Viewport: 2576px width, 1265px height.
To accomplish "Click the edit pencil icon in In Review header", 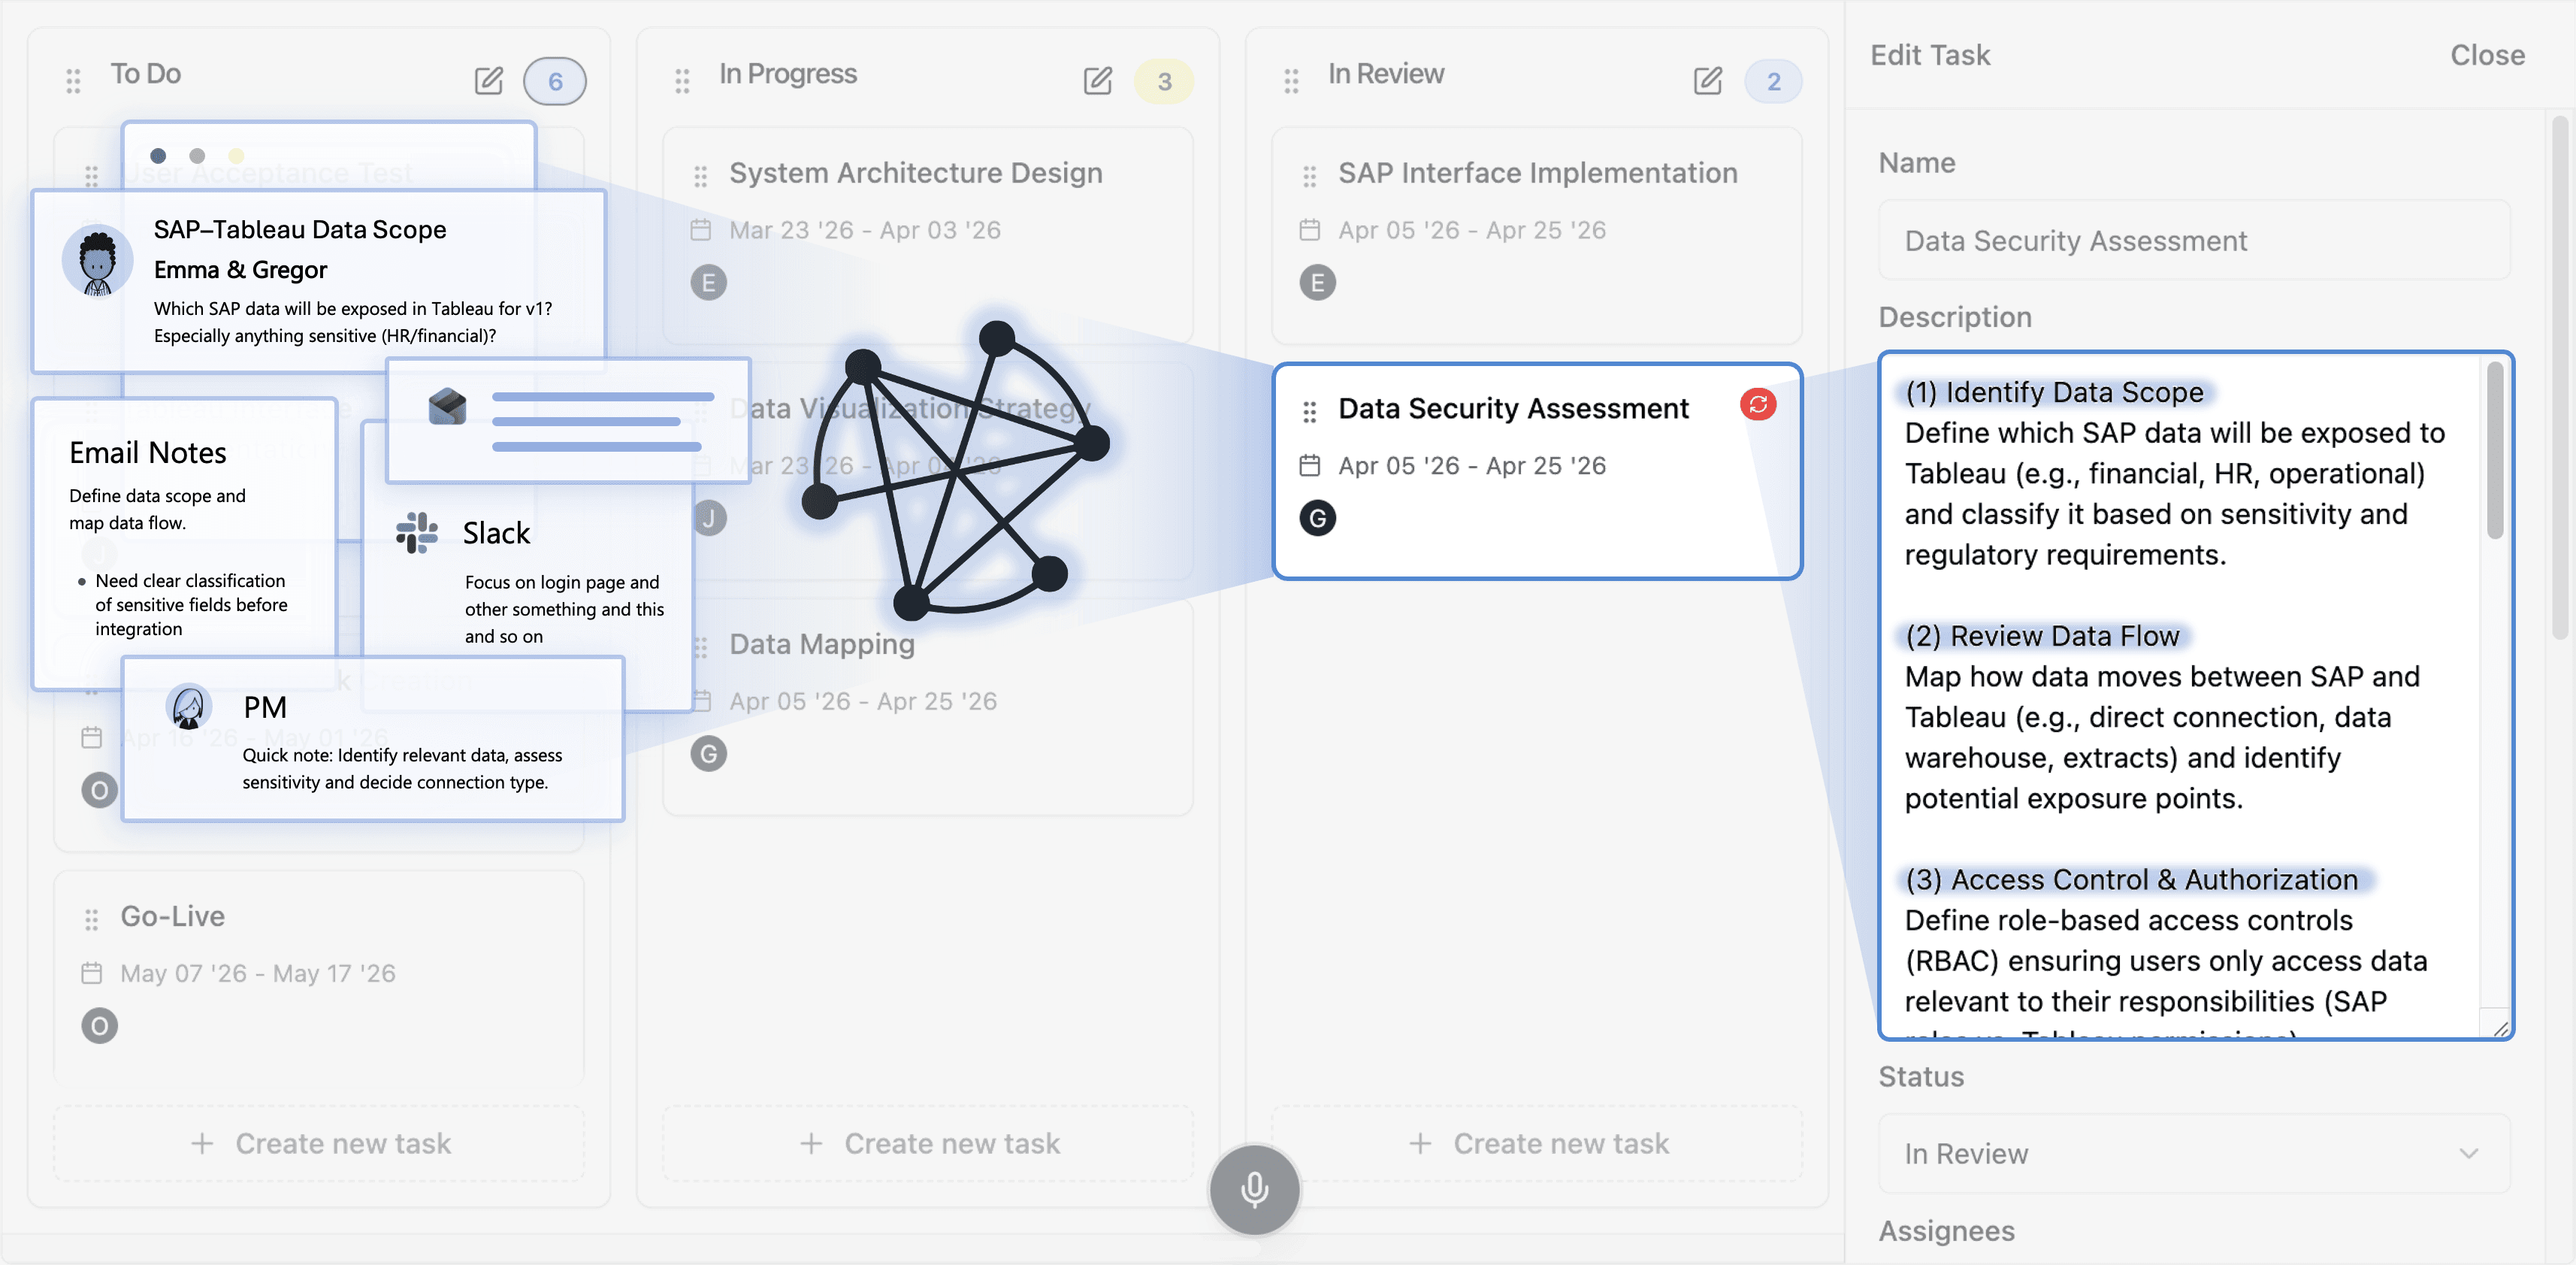I will 1707,81.
